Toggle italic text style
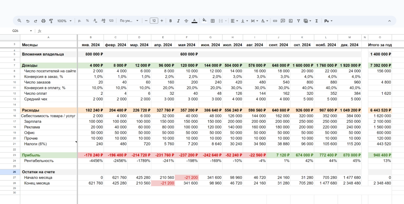Viewport: 404px width, 204px height. 178,21
